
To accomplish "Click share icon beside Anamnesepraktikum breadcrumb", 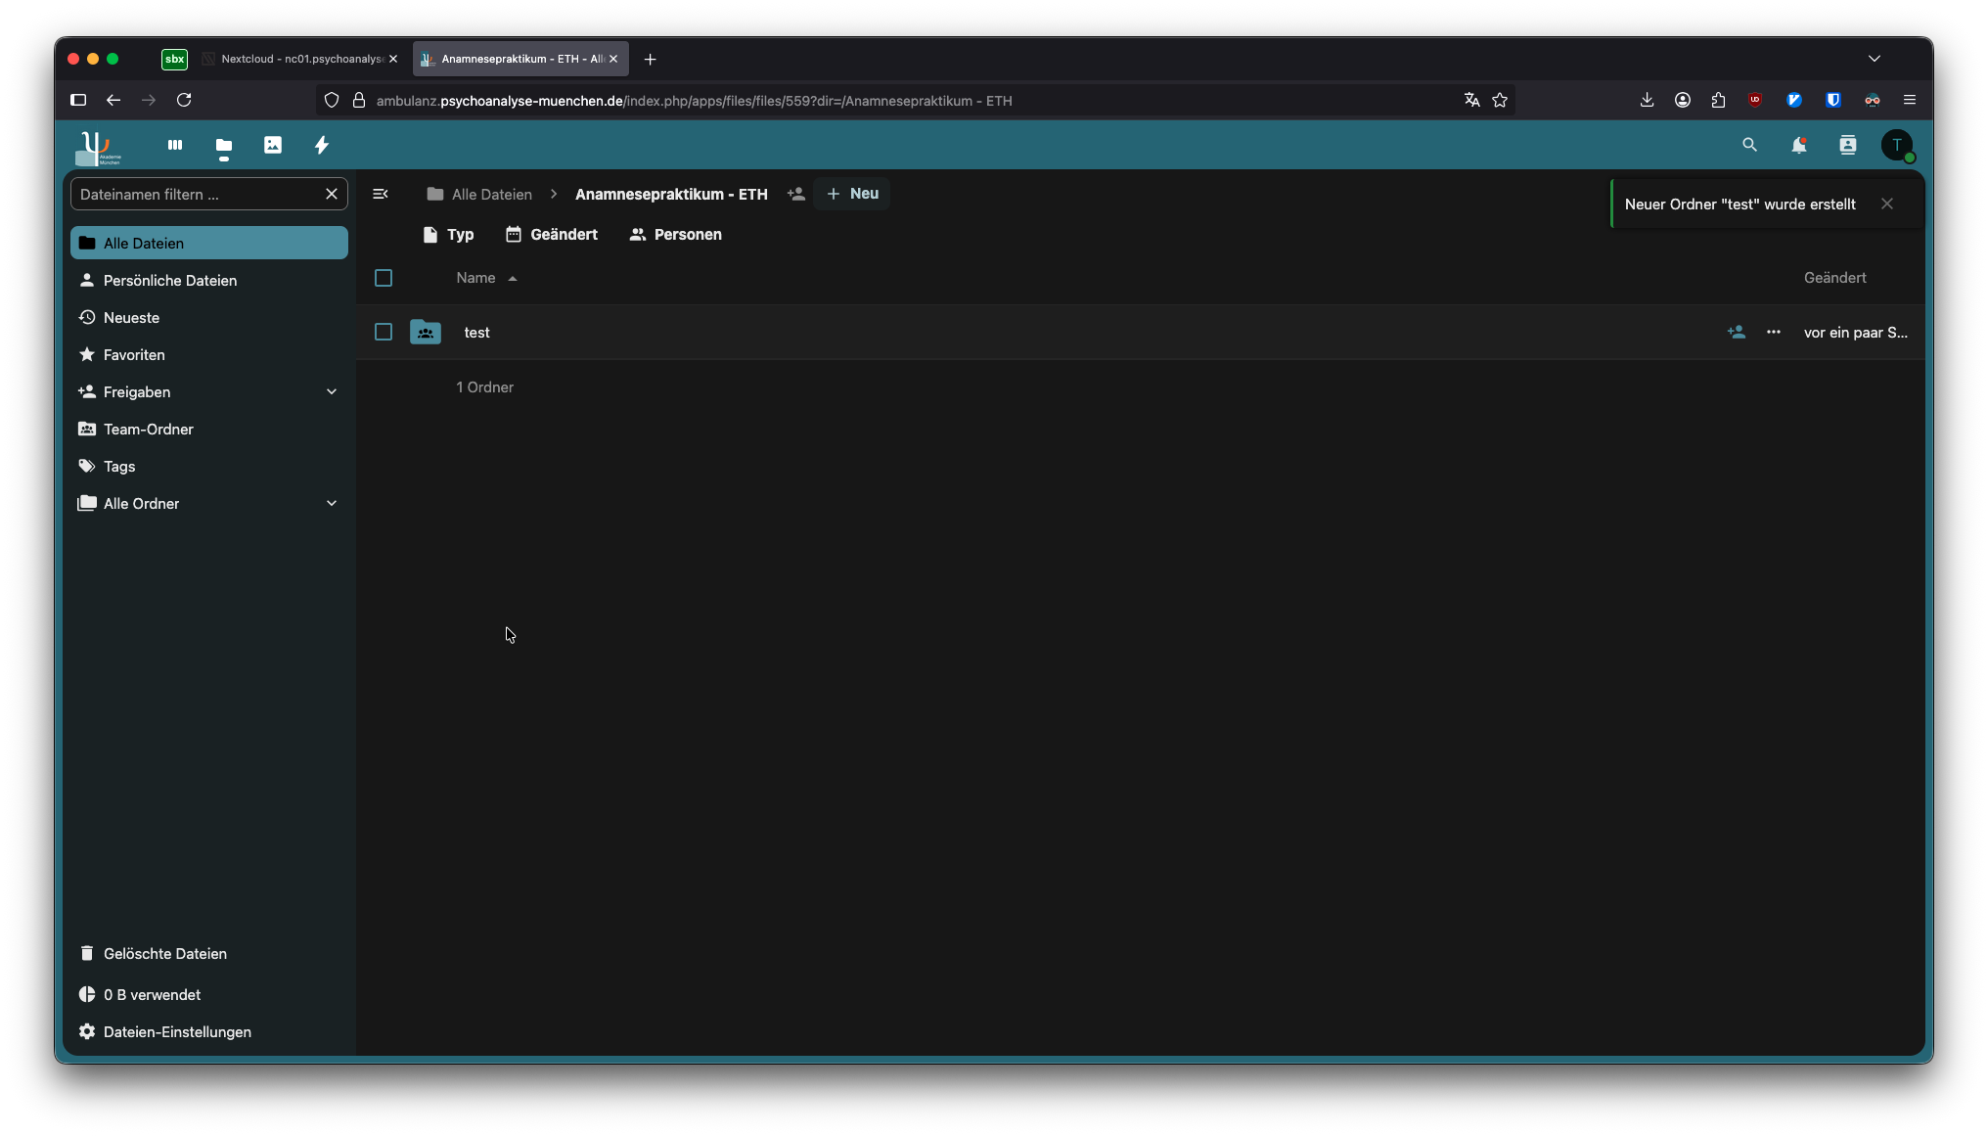I will 796,194.
